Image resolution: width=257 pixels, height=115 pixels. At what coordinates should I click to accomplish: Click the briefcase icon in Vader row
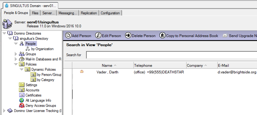pyautogui.click(x=82, y=71)
